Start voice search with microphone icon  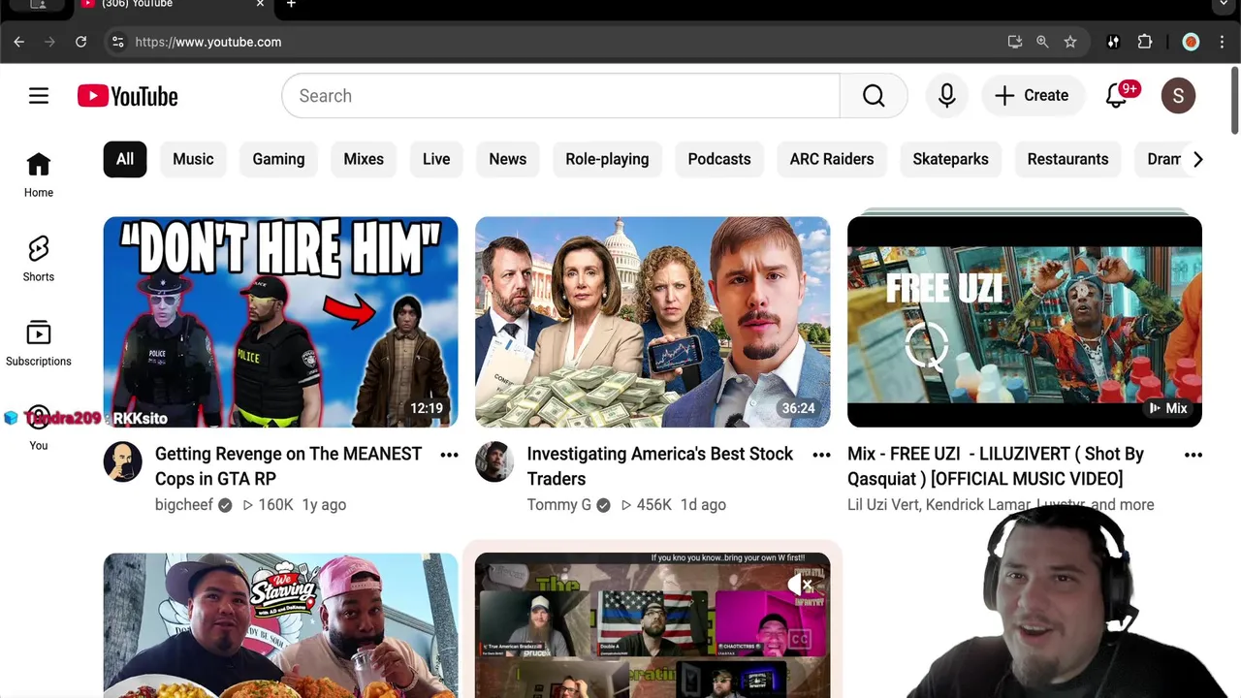pyautogui.click(x=947, y=96)
